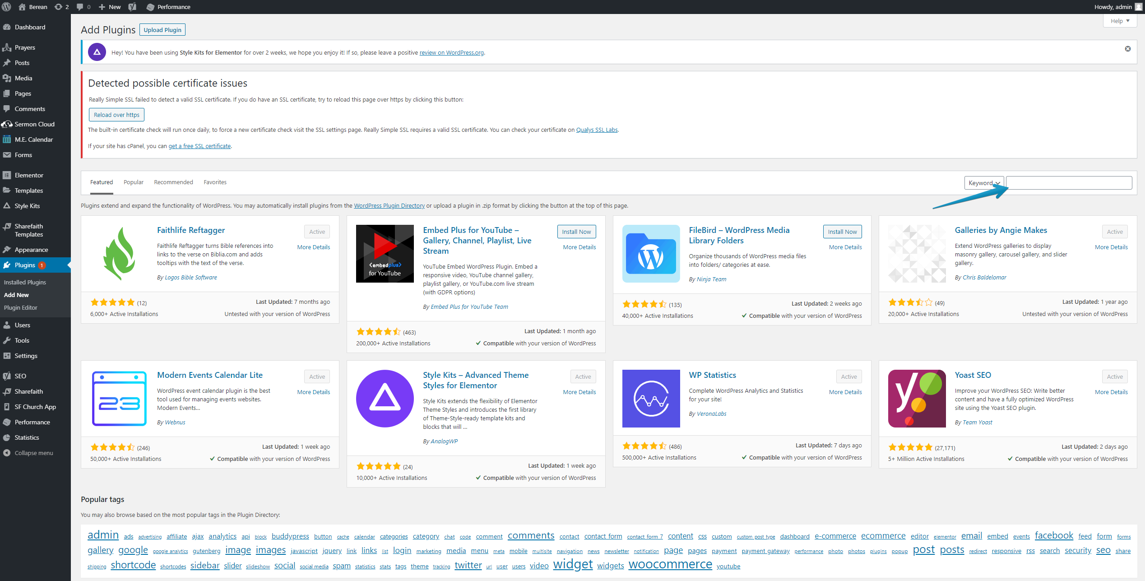Open the Modern Events Calendar Lite title

point(209,375)
